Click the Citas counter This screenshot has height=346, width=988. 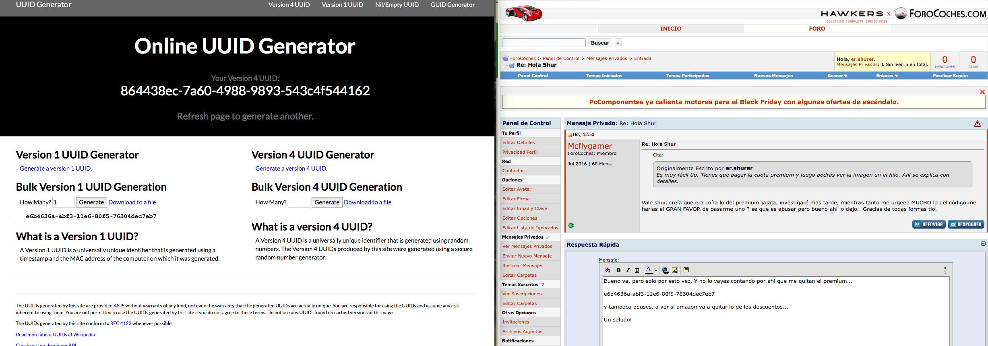(973, 62)
